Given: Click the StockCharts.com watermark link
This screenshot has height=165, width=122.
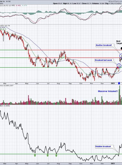Looking at the screenshot, I should pos(115,2).
